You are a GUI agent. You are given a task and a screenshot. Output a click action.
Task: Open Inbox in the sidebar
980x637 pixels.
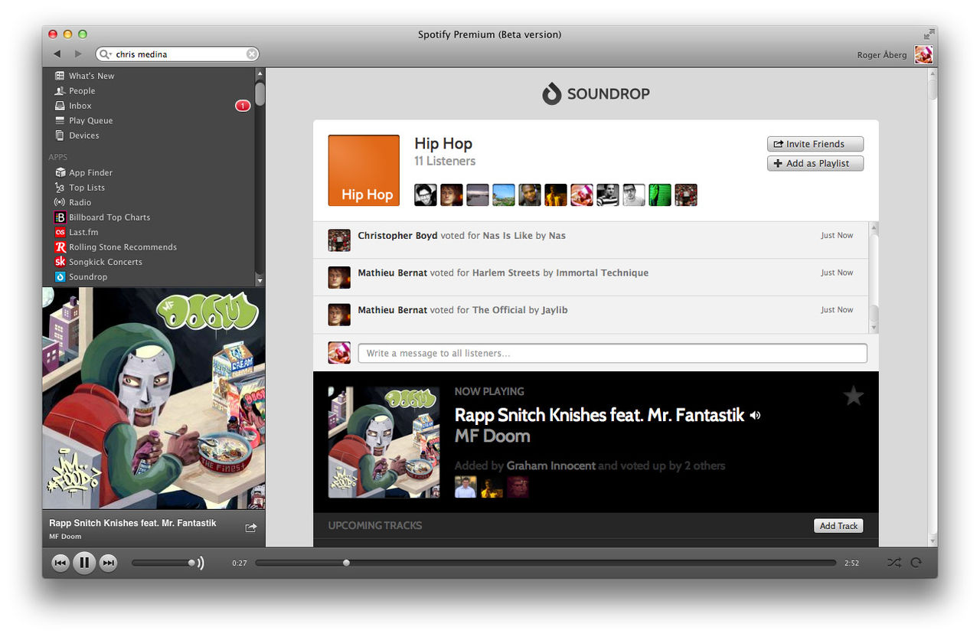coord(80,106)
